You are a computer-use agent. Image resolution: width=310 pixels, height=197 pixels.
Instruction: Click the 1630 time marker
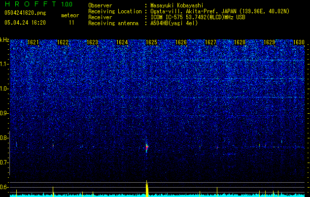(x=299, y=42)
